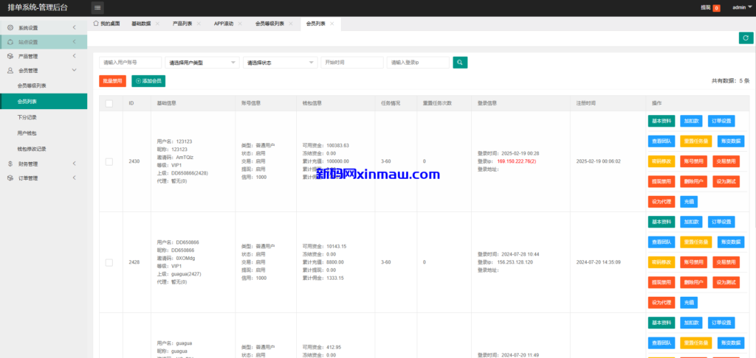
Task: Switch to the 基础数据 tab
Action: point(141,24)
